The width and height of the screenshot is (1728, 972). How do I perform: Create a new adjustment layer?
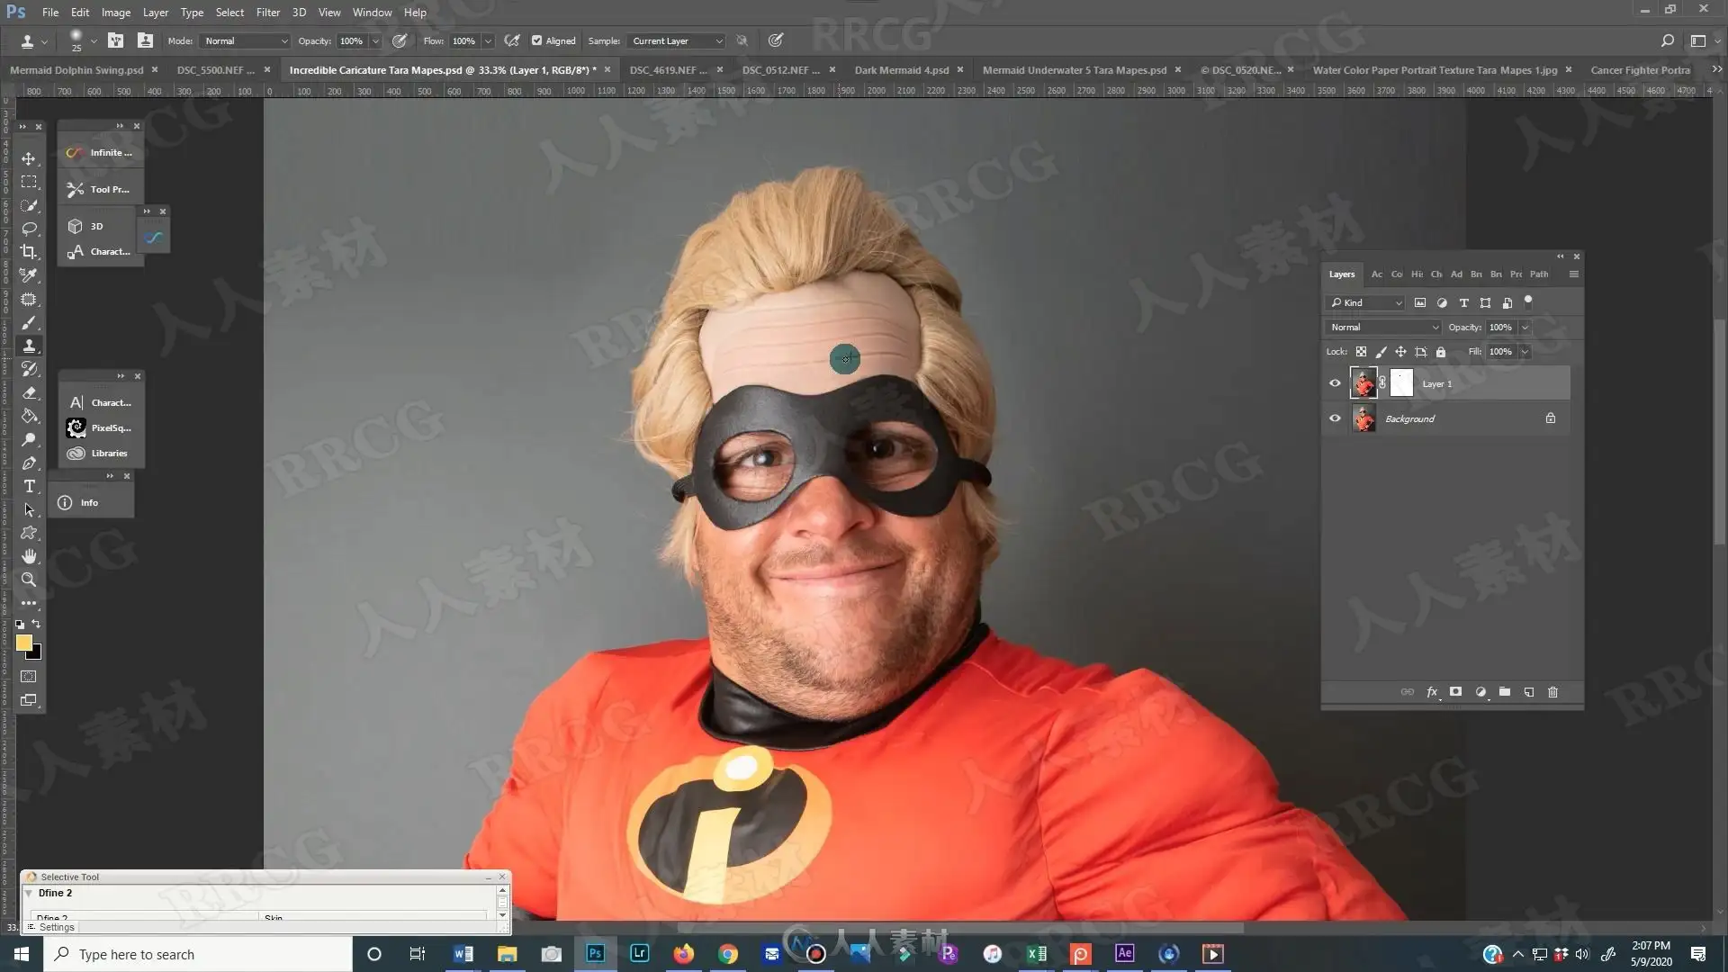(x=1480, y=692)
